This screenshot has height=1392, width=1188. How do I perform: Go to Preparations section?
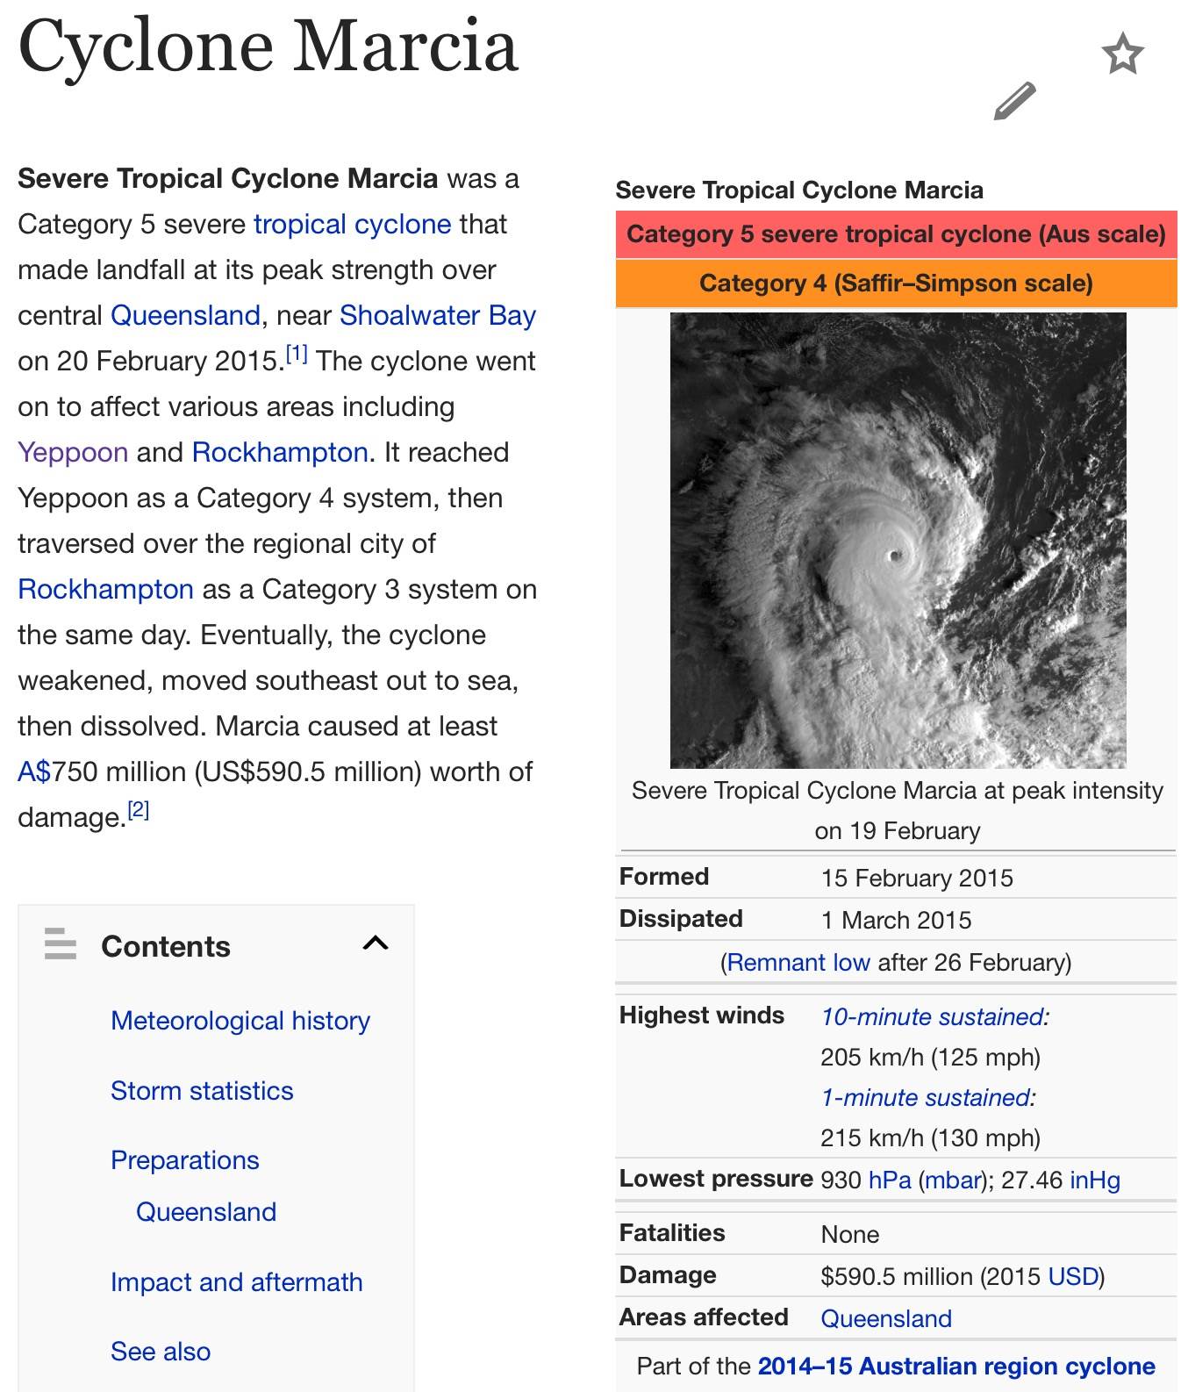tap(184, 1160)
